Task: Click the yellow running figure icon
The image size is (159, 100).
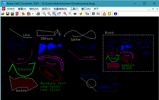Action: click(x=81, y=14)
